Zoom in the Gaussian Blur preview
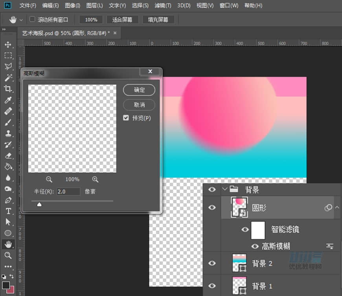The height and width of the screenshot is (296, 342). click(x=95, y=179)
